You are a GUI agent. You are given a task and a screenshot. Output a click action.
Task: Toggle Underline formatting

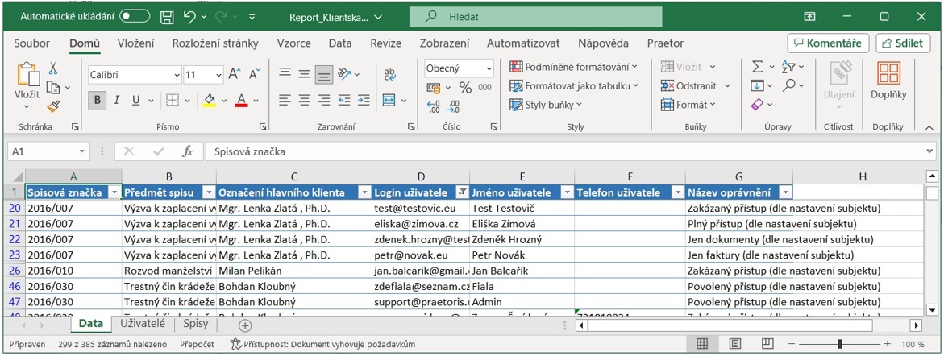pyautogui.click(x=135, y=101)
